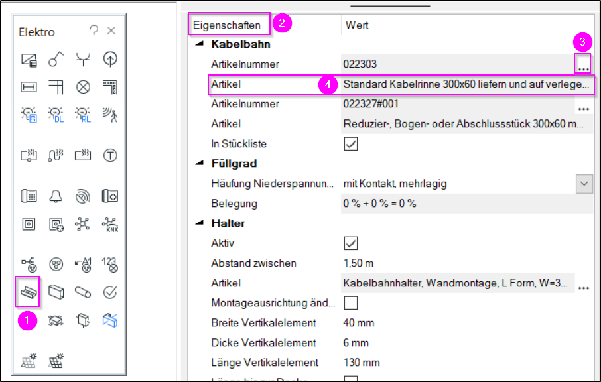Select the satellite dish antenna icon
This screenshot has height=382, width=601.
point(83,196)
